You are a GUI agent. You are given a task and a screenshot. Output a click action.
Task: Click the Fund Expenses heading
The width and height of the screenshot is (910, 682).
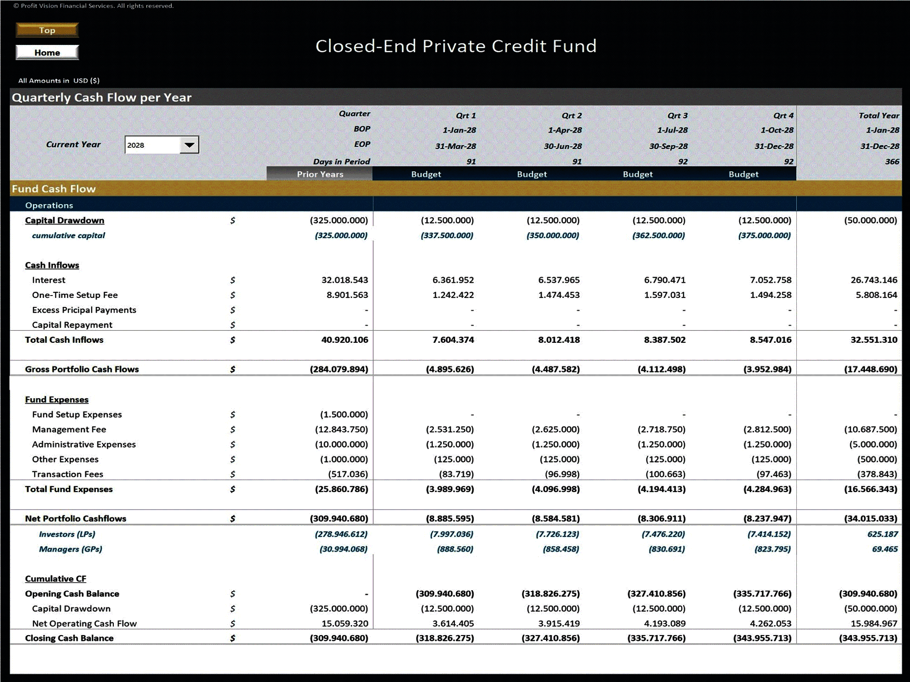[57, 399]
